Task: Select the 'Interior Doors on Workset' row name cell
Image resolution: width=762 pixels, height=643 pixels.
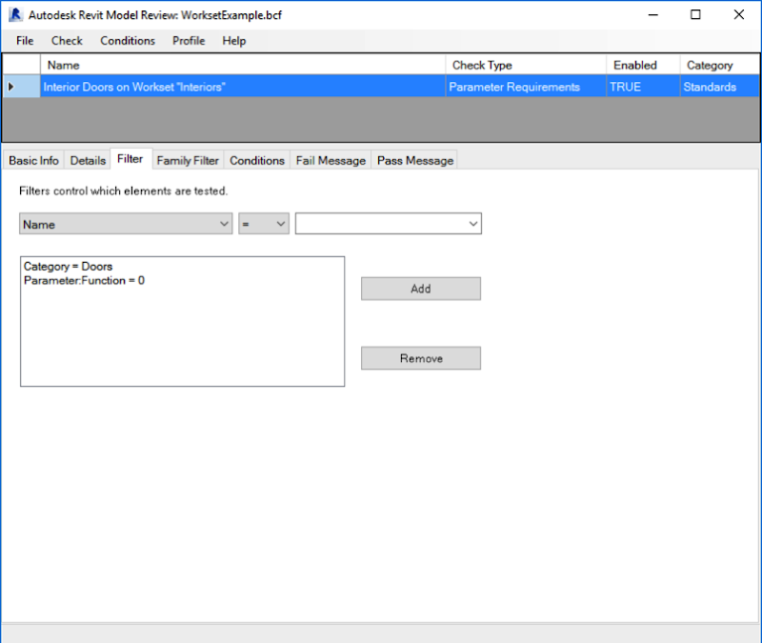Action: pyautogui.click(x=243, y=87)
